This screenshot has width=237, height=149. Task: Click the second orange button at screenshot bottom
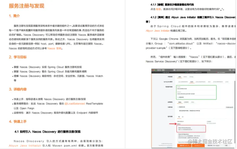point(198,145)
